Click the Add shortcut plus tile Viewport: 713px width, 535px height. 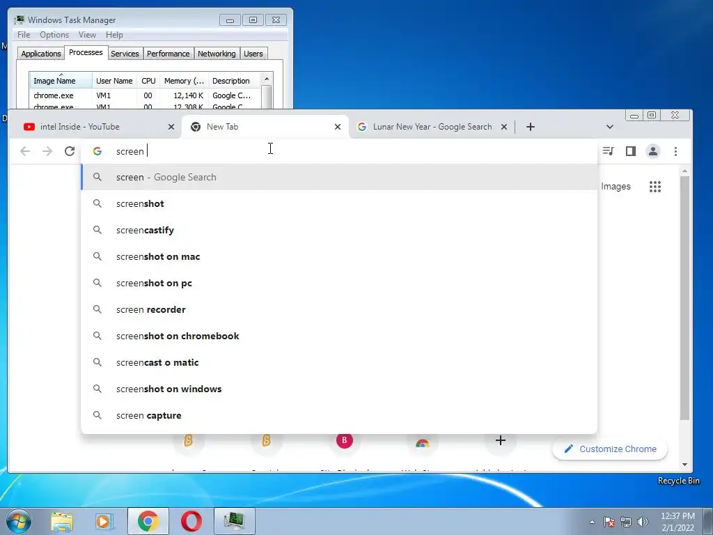(500, 440)
